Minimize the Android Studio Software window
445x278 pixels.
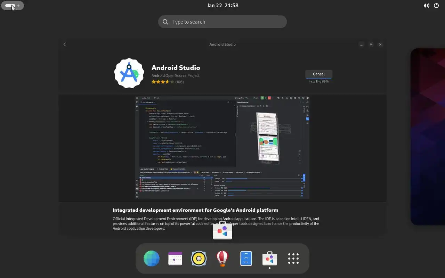pos(362,44)
